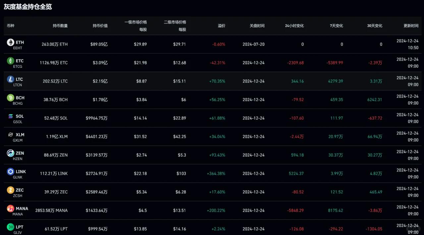Click the Zcash ZEC icon
The height and width of the screenshot is (235, 424).
10,190
